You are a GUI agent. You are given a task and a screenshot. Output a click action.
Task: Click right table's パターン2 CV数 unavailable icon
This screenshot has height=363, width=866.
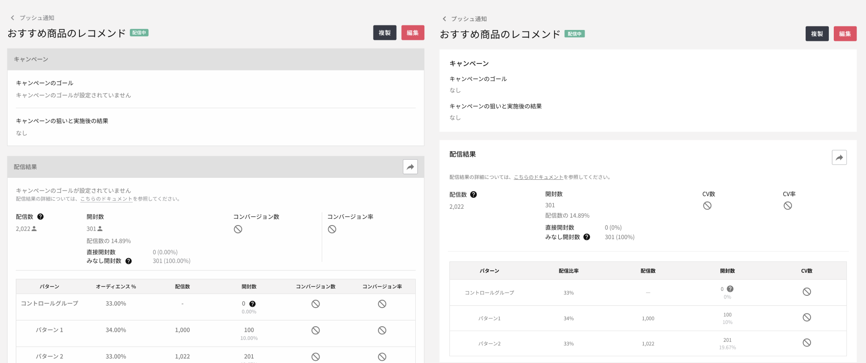[807, 343]
